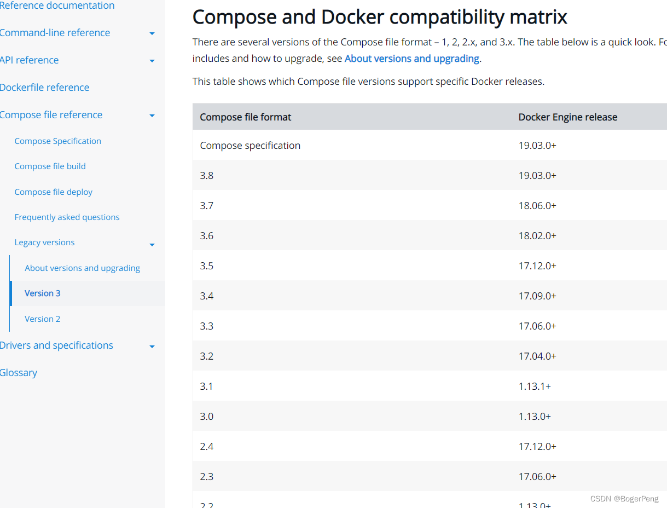Click the Docker Engine release column header
The height and width of the screenshot is (508, 667).
[567, 117]
